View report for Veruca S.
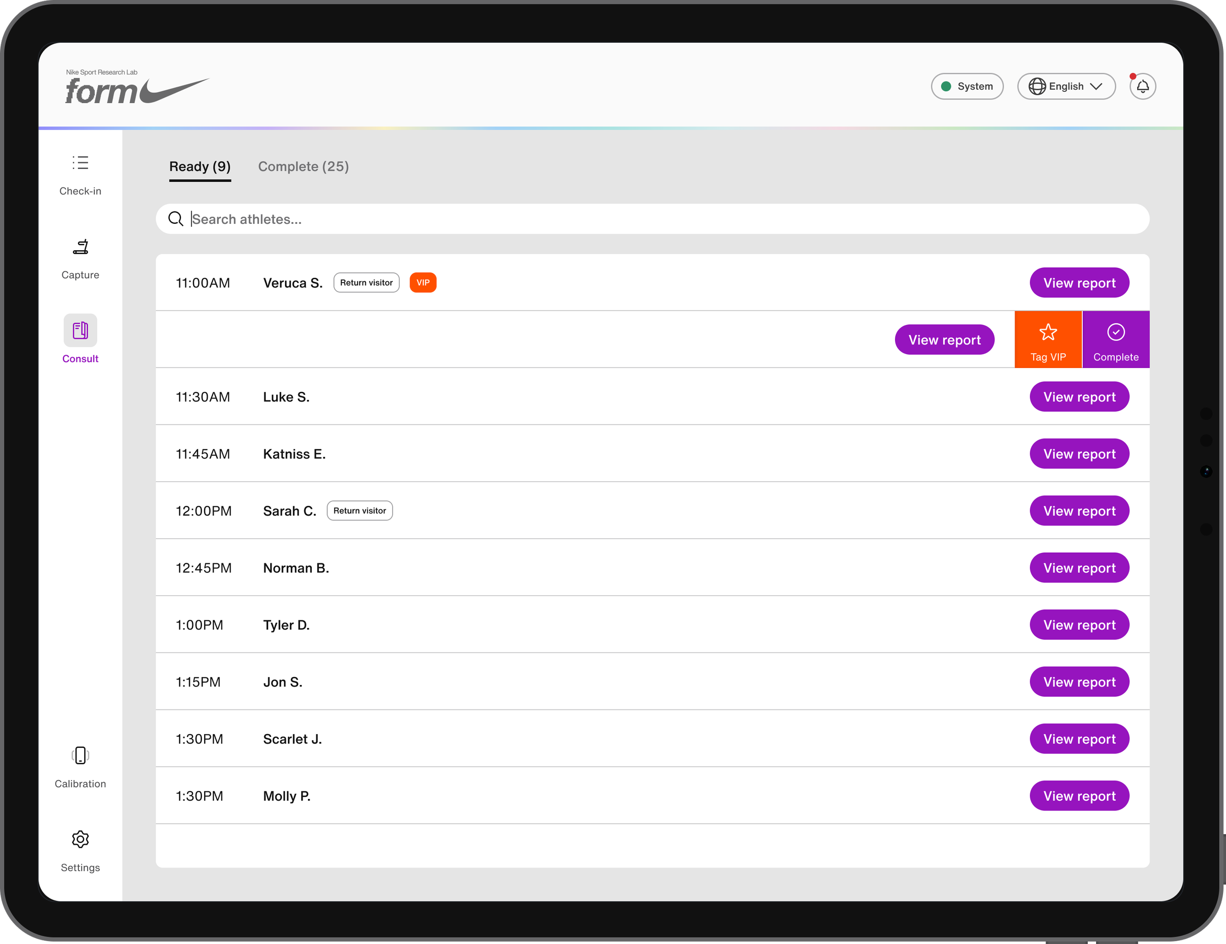 (1079, 283)
